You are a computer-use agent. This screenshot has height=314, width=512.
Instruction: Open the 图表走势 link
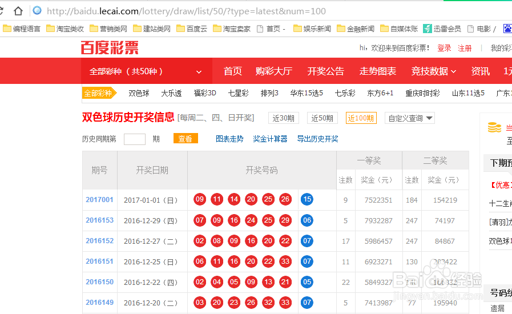[x=229, y=139]
